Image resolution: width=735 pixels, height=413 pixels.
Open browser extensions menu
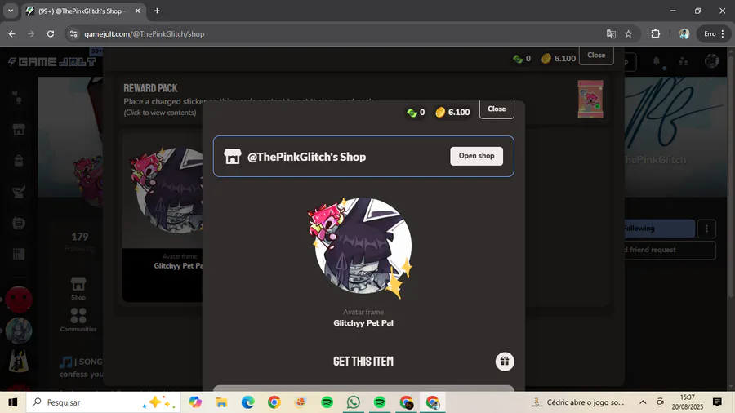pos(655,33)
